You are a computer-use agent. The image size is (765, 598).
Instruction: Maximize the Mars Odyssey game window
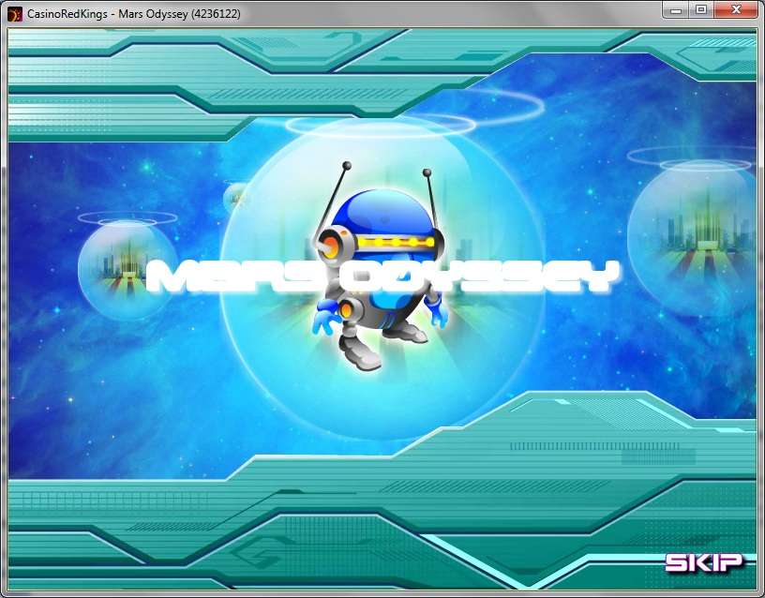(x=700, y=9)
